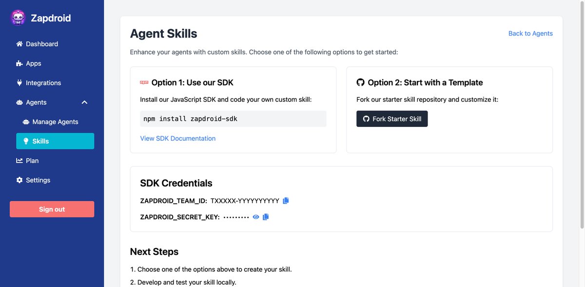This screenshot has width=585, height=287.
Task: Open Manage Agents submenu item
Action: click(x=55, y=122)
